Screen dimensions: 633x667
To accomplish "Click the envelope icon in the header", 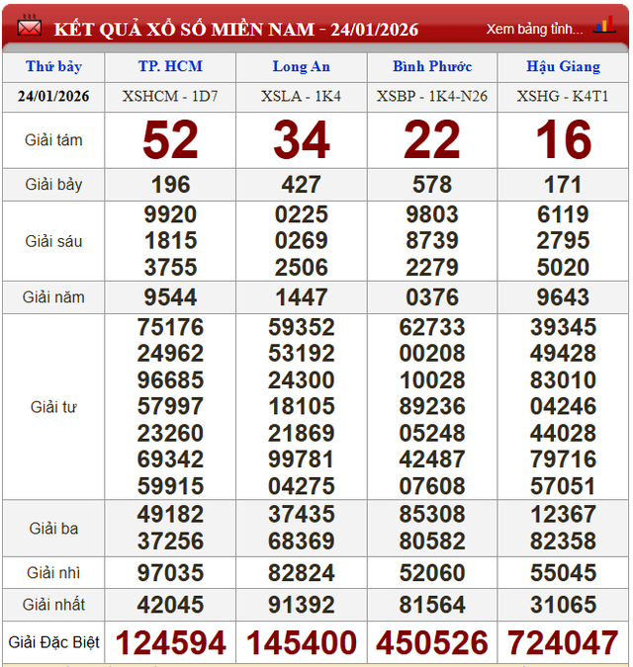I will [29, 28].
